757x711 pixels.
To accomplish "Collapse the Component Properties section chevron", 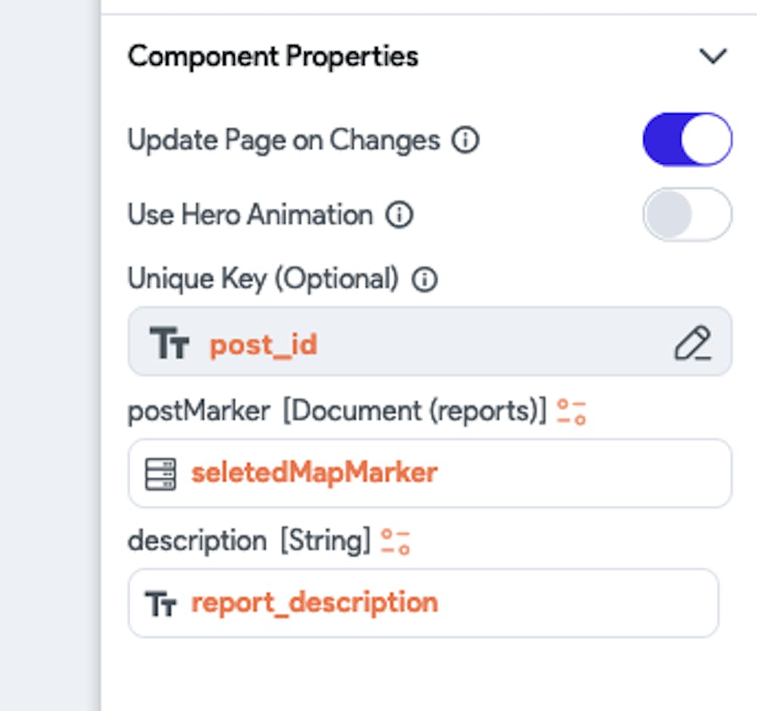I will point(712,57).
